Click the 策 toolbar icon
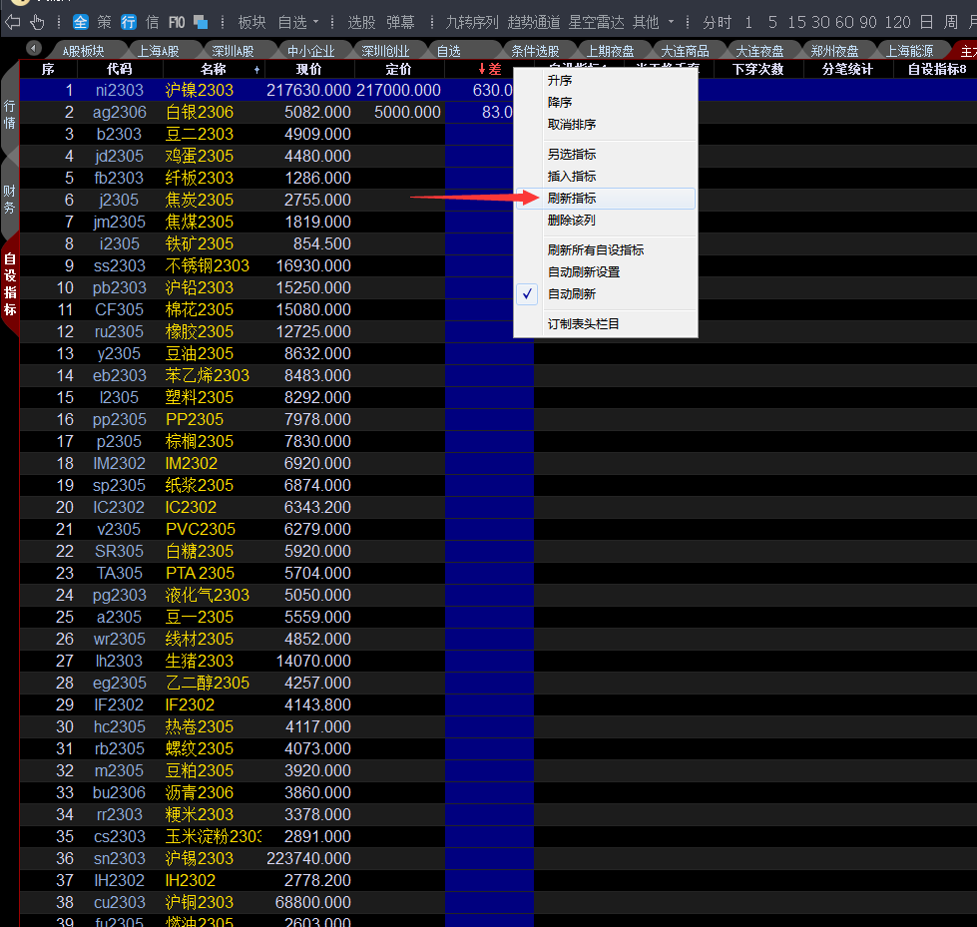Image resolution: width=977 pixels, height=927 pixels. click(x=105, y=22)
